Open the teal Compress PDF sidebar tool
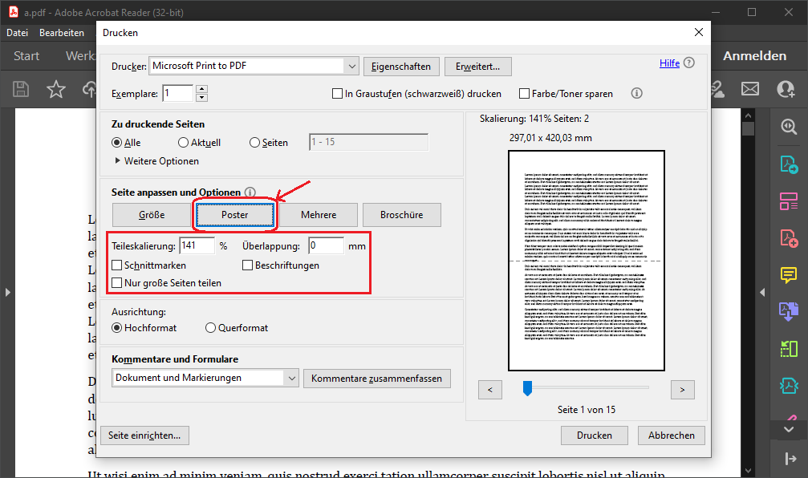The image size is (808, 478). point(789,385)
